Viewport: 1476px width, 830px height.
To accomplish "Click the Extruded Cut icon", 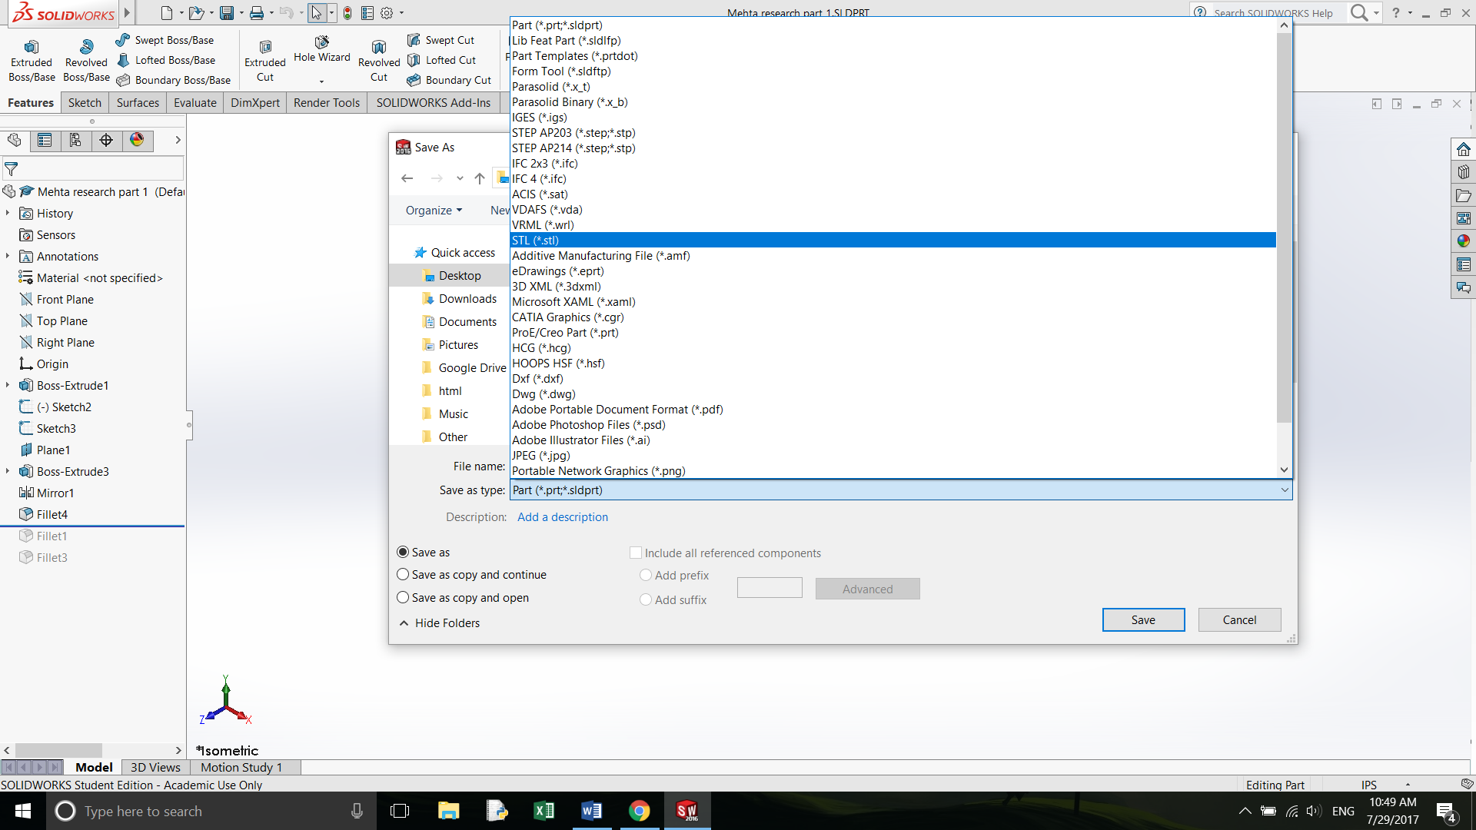I will point(265,48).
